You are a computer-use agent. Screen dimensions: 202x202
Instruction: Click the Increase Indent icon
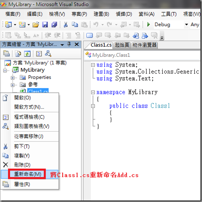57,35
